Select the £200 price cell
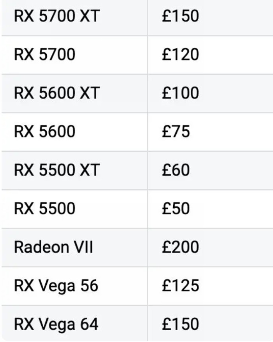Viewport: 273px width, 342px height. [x=181, y=247]
